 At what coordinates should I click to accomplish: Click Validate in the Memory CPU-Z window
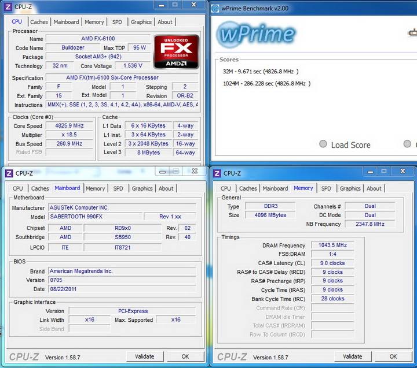click(352, 356)
